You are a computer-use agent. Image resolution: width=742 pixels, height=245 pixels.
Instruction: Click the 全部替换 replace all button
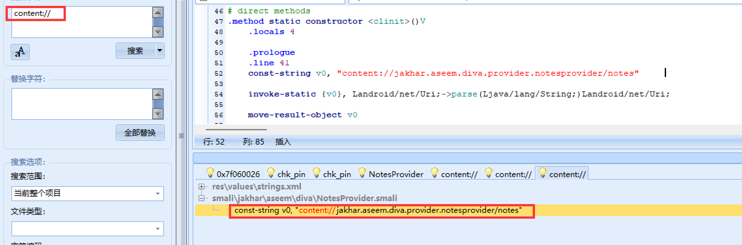click(x=140, y=133)
